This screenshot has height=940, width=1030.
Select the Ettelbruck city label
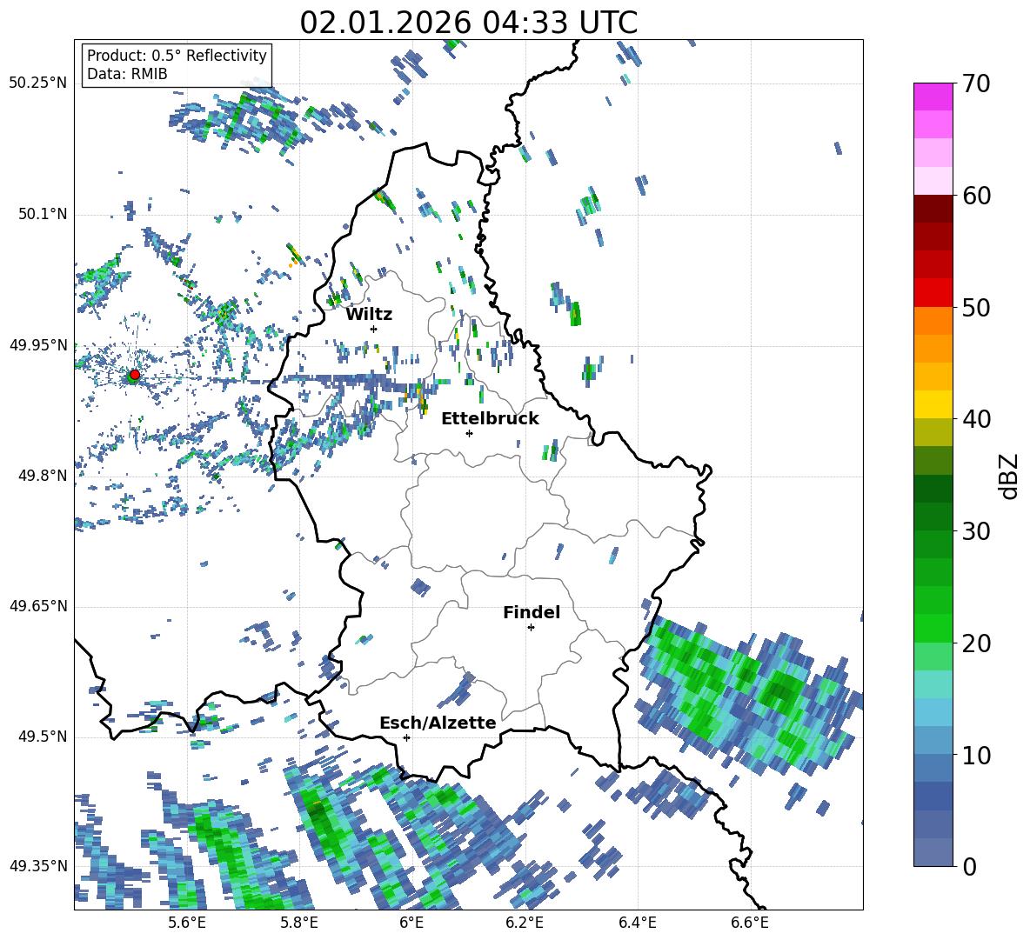[490, 419]
